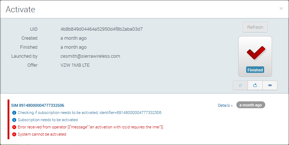Viewport: 289px width, 145px height.
Task: Click info icon beside 'Subscription needs to be activated'
Action: coord(14,120)
